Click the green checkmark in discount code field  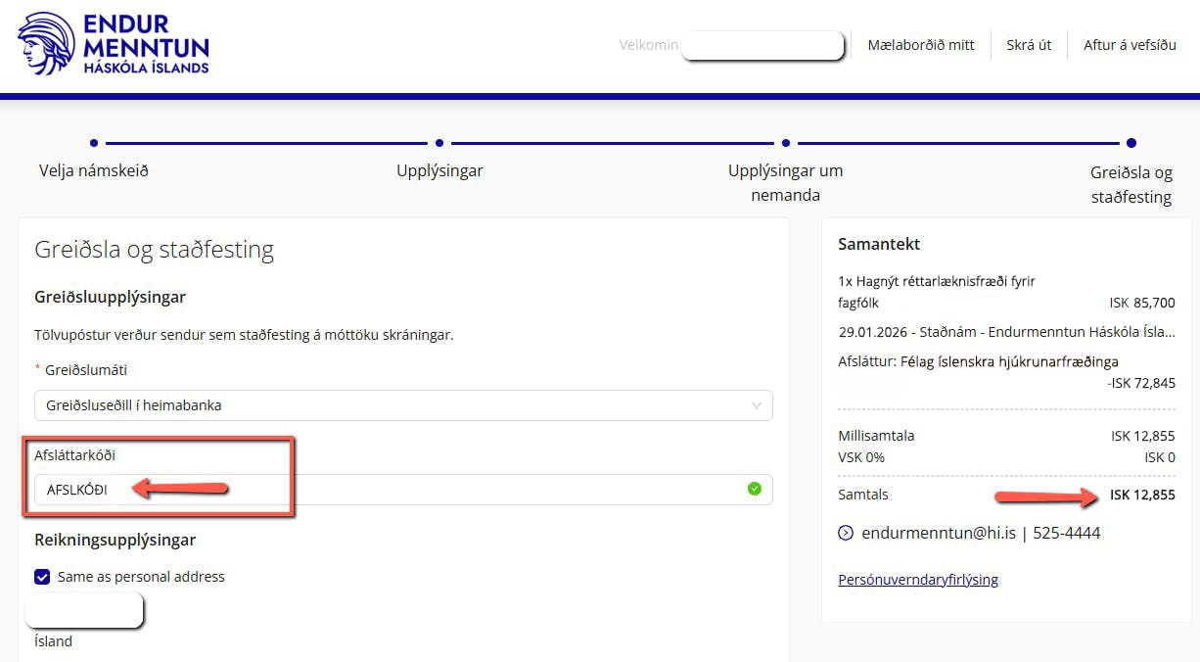pyautogui.click(x=754, y=489)
